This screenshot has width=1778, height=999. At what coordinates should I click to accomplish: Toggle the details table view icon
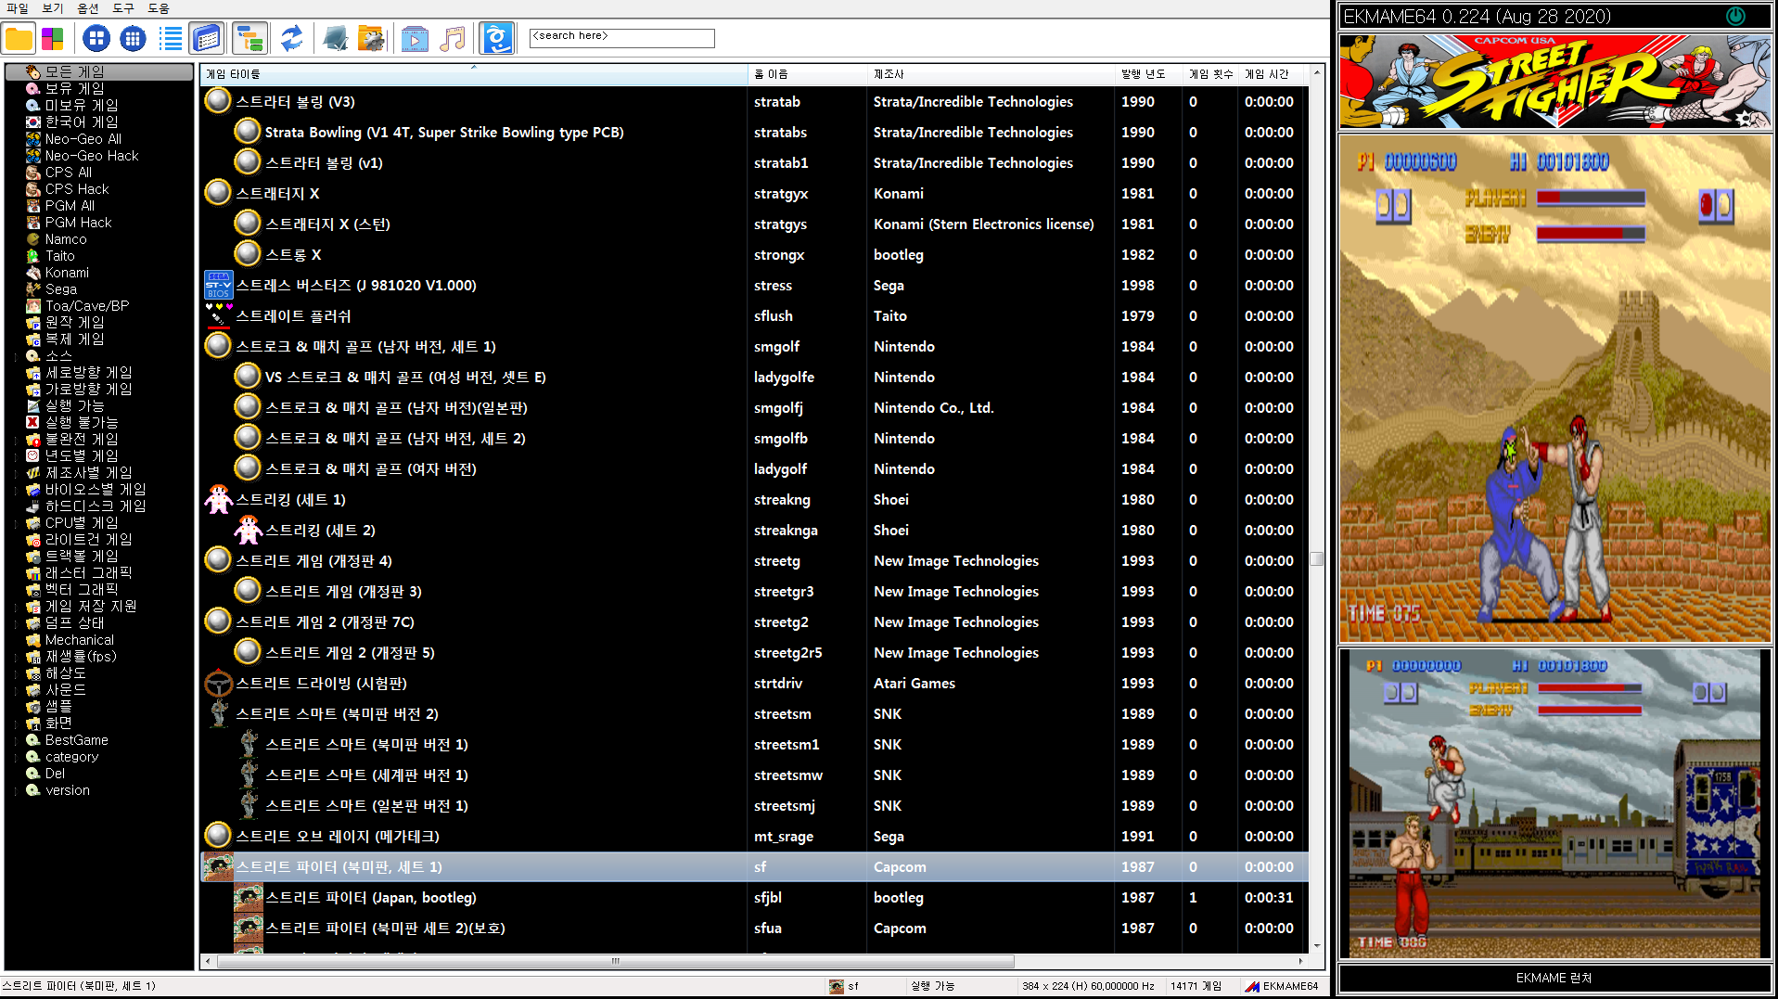(207, 38)
